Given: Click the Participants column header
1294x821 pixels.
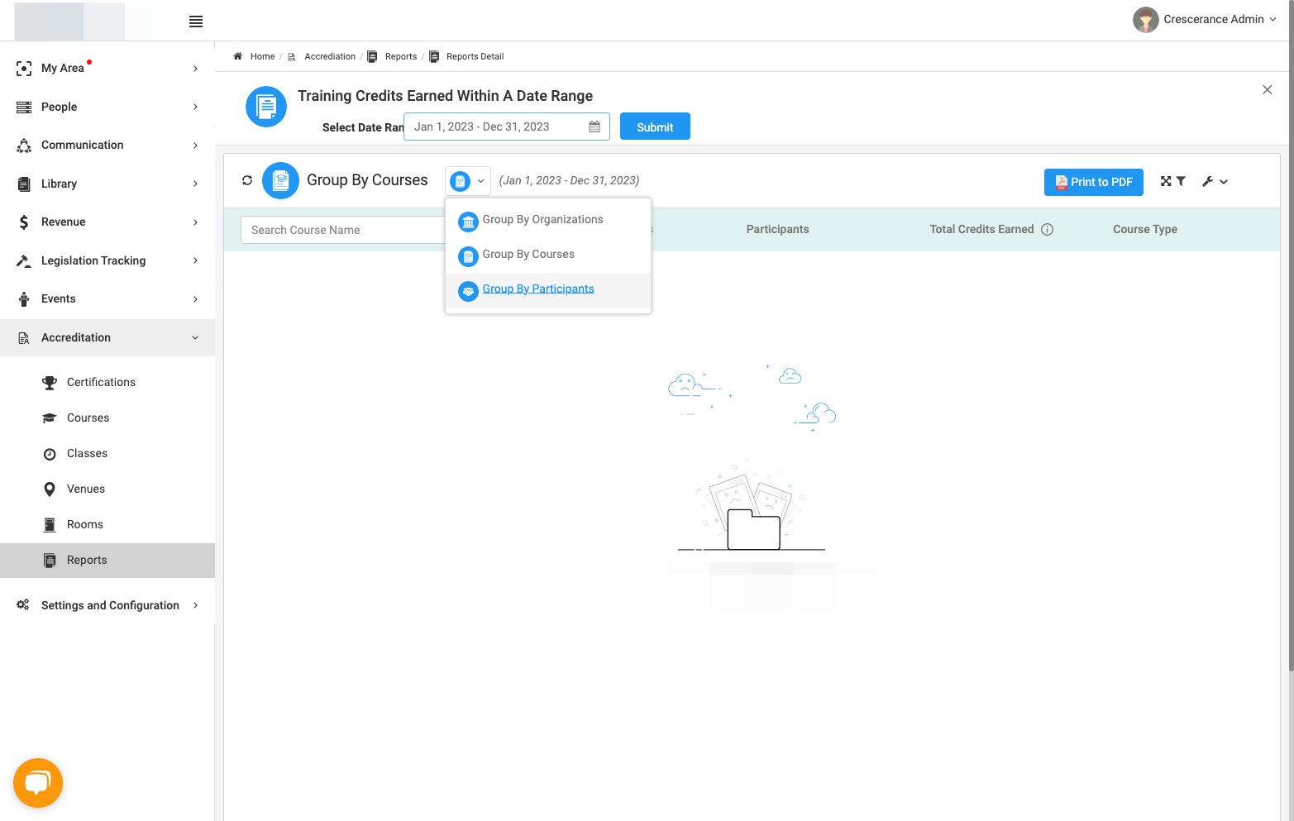Looking at the screenshot, I should point(777,230).
